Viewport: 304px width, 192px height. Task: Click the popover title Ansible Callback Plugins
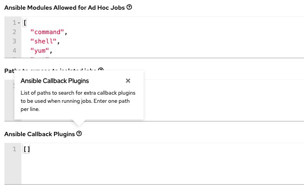[54, 81]
